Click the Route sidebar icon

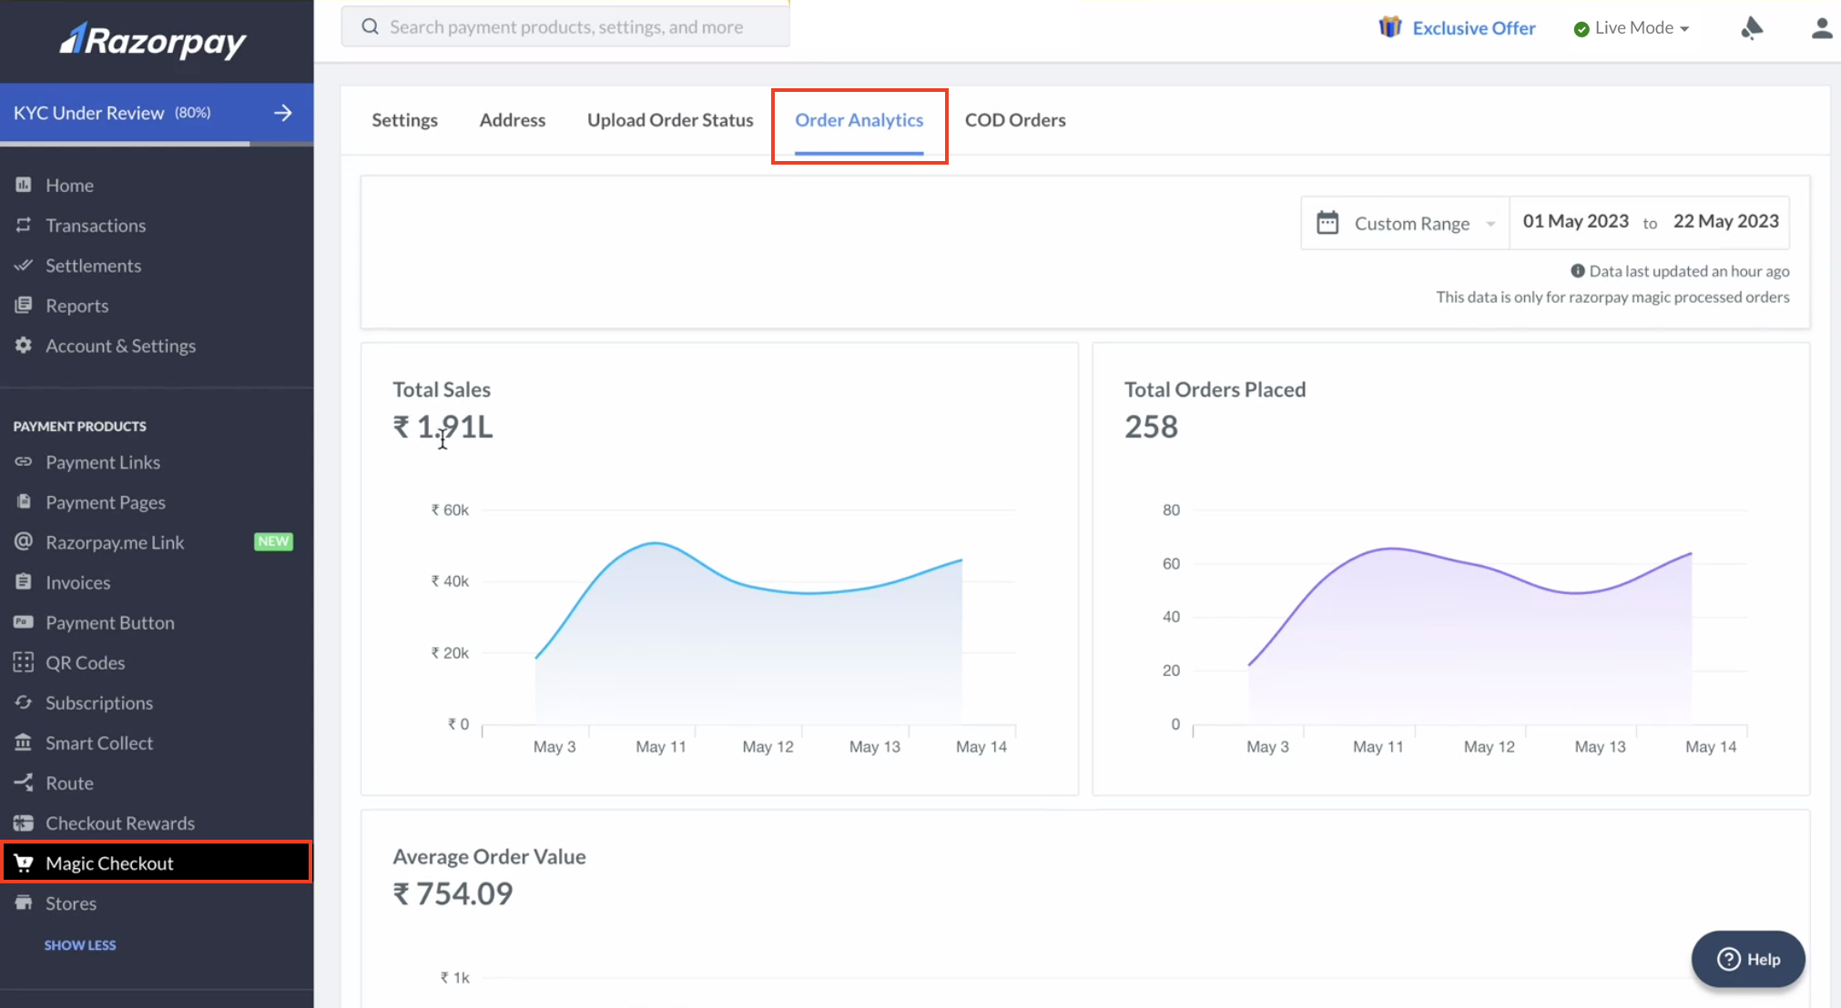click(x=24, y=781)
